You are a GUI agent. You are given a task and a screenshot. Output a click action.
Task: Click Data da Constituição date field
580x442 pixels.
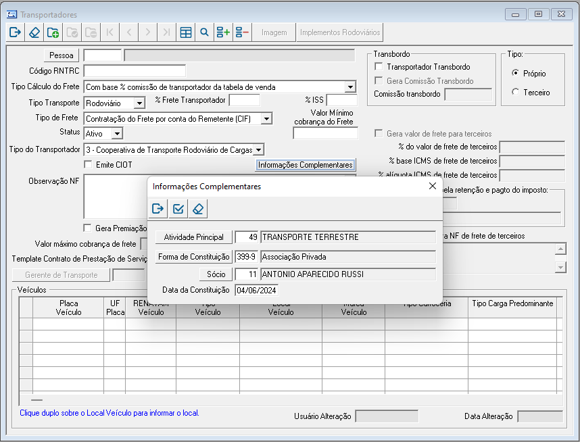(x=256, y=291)
